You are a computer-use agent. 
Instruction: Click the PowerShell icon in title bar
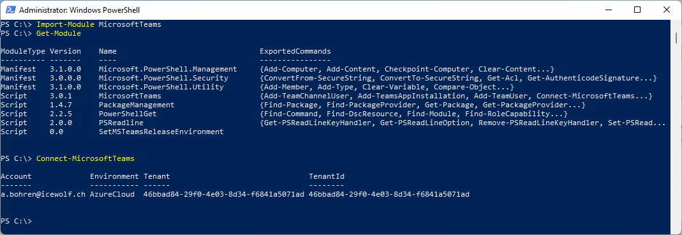pyautogui.click(x=10, y=10)
